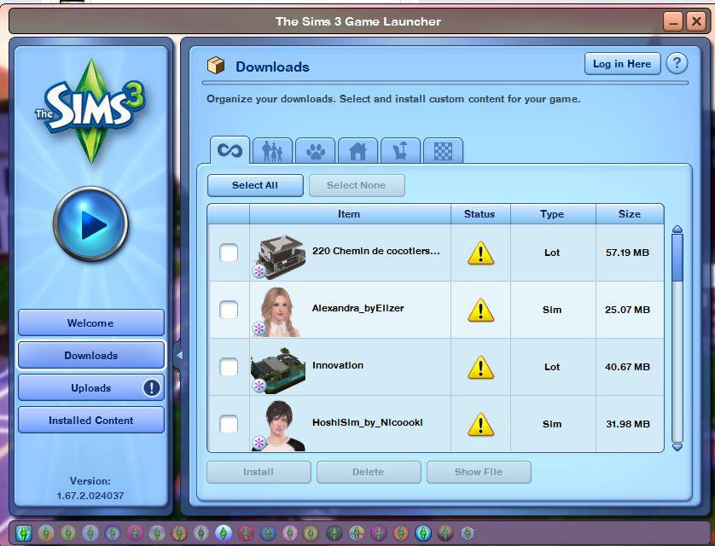Sort the list by Size column header
The height and width of the screenshot is (546, 715).
tap(630, 214)
